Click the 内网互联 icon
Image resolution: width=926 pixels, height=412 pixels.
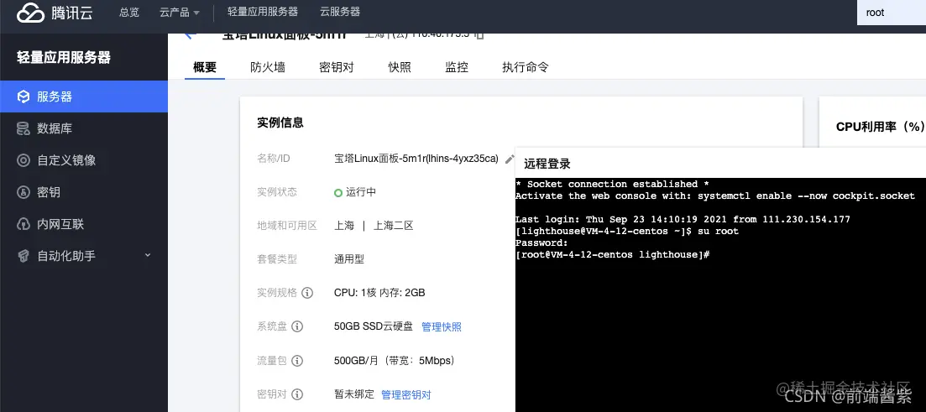click(x=23, y=224)
